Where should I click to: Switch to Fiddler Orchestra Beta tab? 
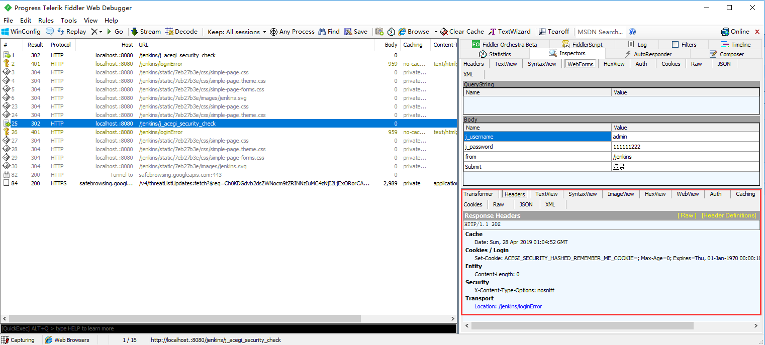[x=504, y=44]
